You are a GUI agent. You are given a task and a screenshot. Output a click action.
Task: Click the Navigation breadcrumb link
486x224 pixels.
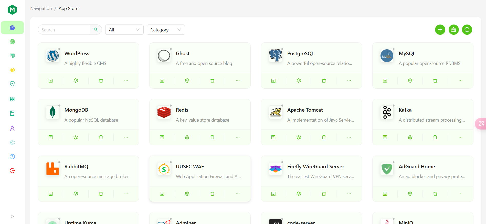coord(41,8)
